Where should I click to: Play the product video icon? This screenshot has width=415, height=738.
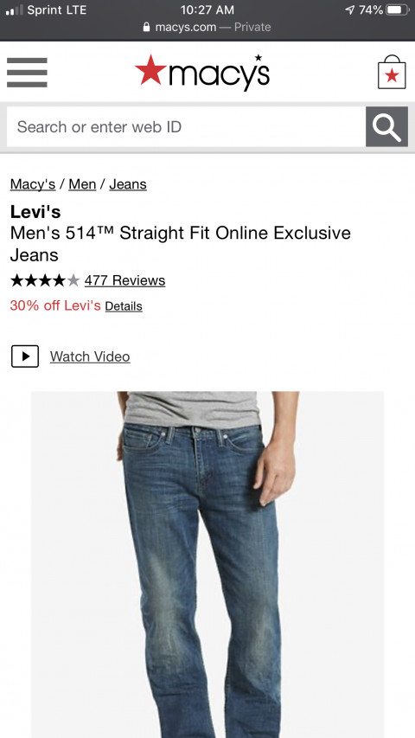25,356
